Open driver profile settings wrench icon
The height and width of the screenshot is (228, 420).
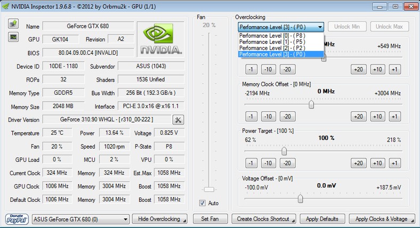178,120
